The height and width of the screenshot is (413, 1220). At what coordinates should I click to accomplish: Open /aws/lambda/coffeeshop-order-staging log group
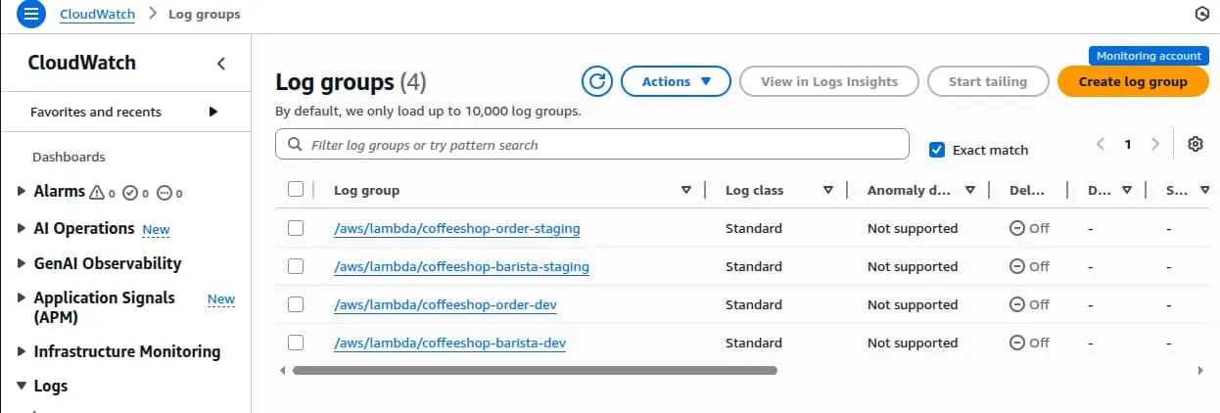tap(457, 228)
